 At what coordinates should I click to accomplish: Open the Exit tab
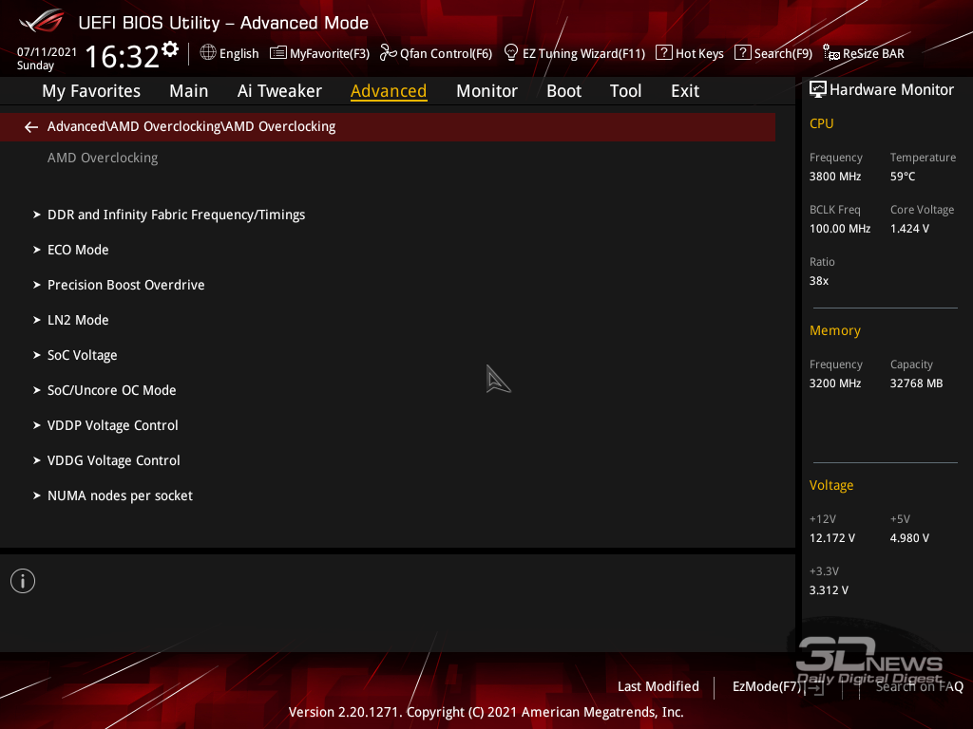coord(685,91)
